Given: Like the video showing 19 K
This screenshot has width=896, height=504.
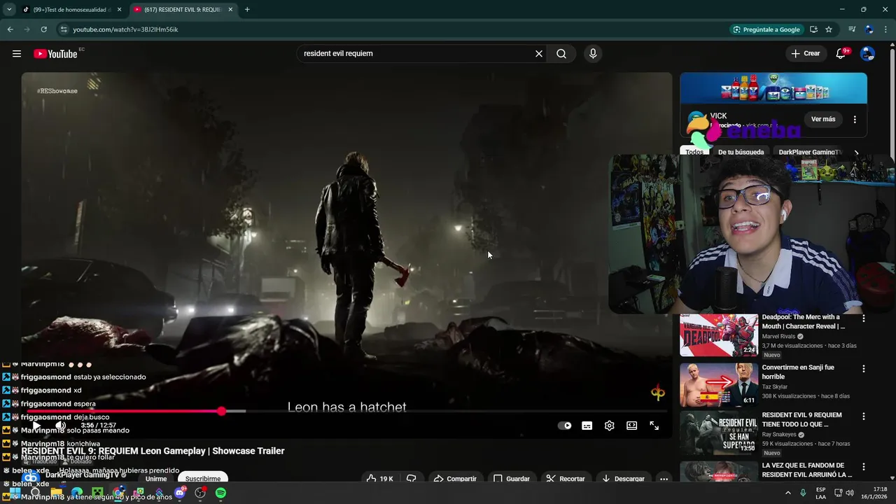Looking at the screenshot, I should [x=380, y=479].
